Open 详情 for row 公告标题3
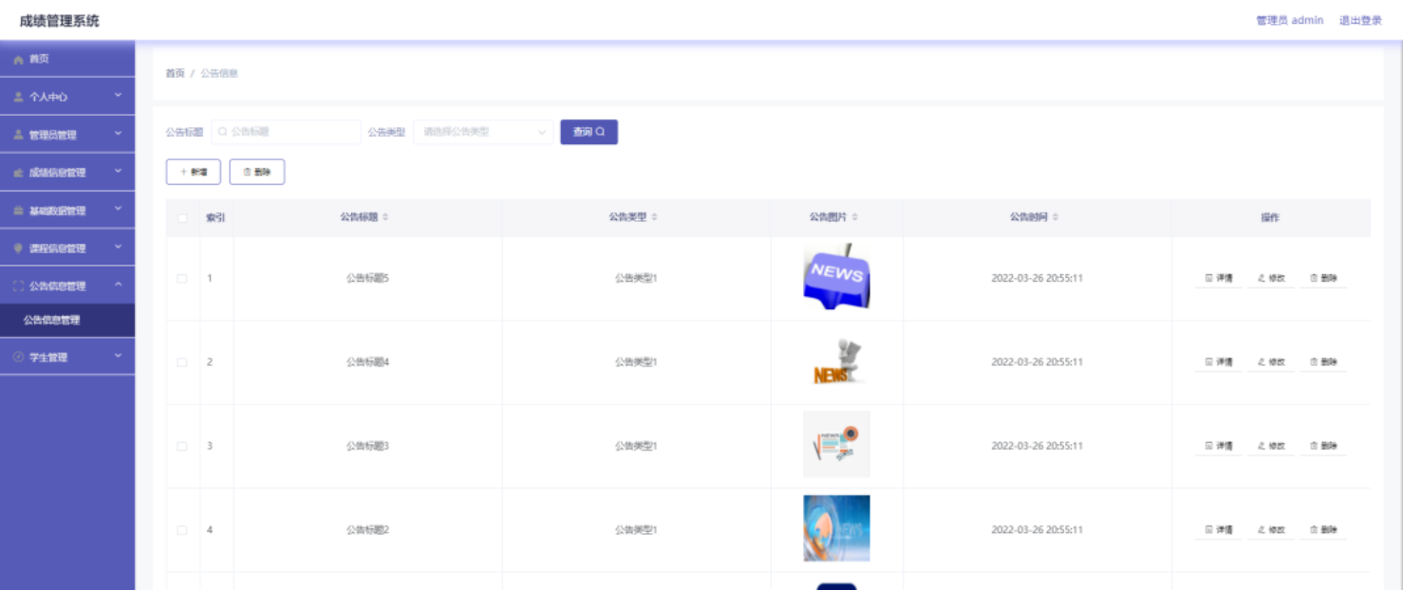The width and height of the screenshot is (1403, 590). tap(1218, 446)
